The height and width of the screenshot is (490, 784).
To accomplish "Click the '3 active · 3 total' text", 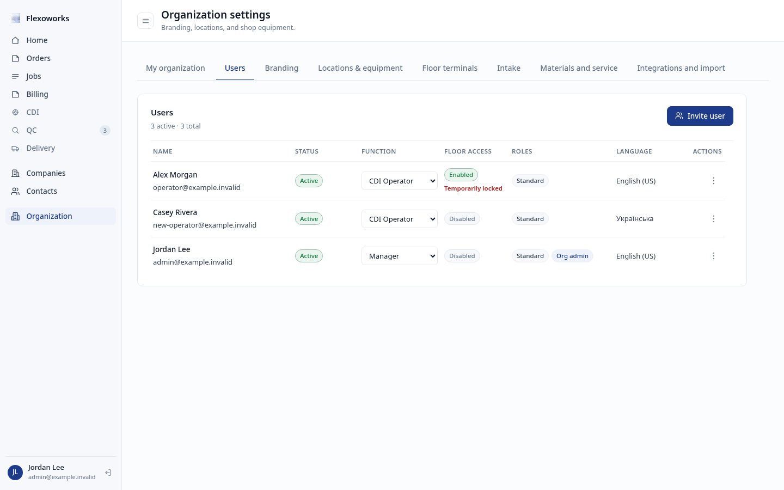I will pos(176,126).
